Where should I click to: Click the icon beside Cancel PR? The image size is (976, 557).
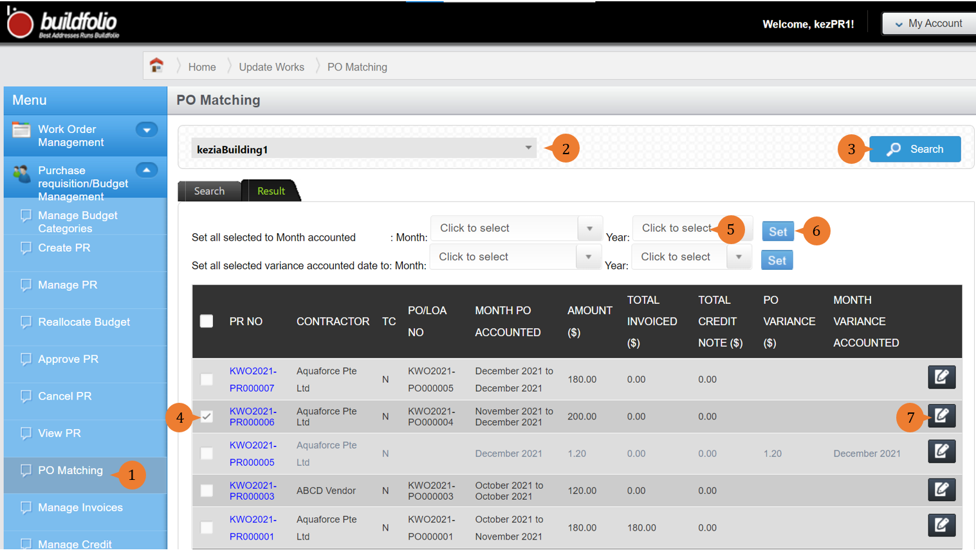(26, 396)
